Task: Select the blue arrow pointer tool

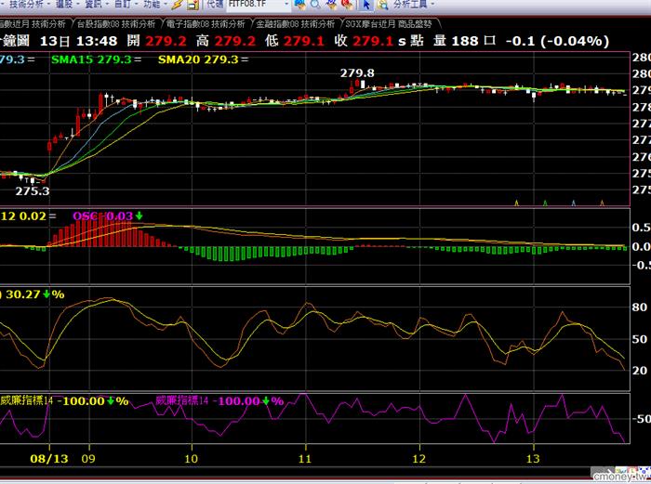Action: [x=366, y=5]
